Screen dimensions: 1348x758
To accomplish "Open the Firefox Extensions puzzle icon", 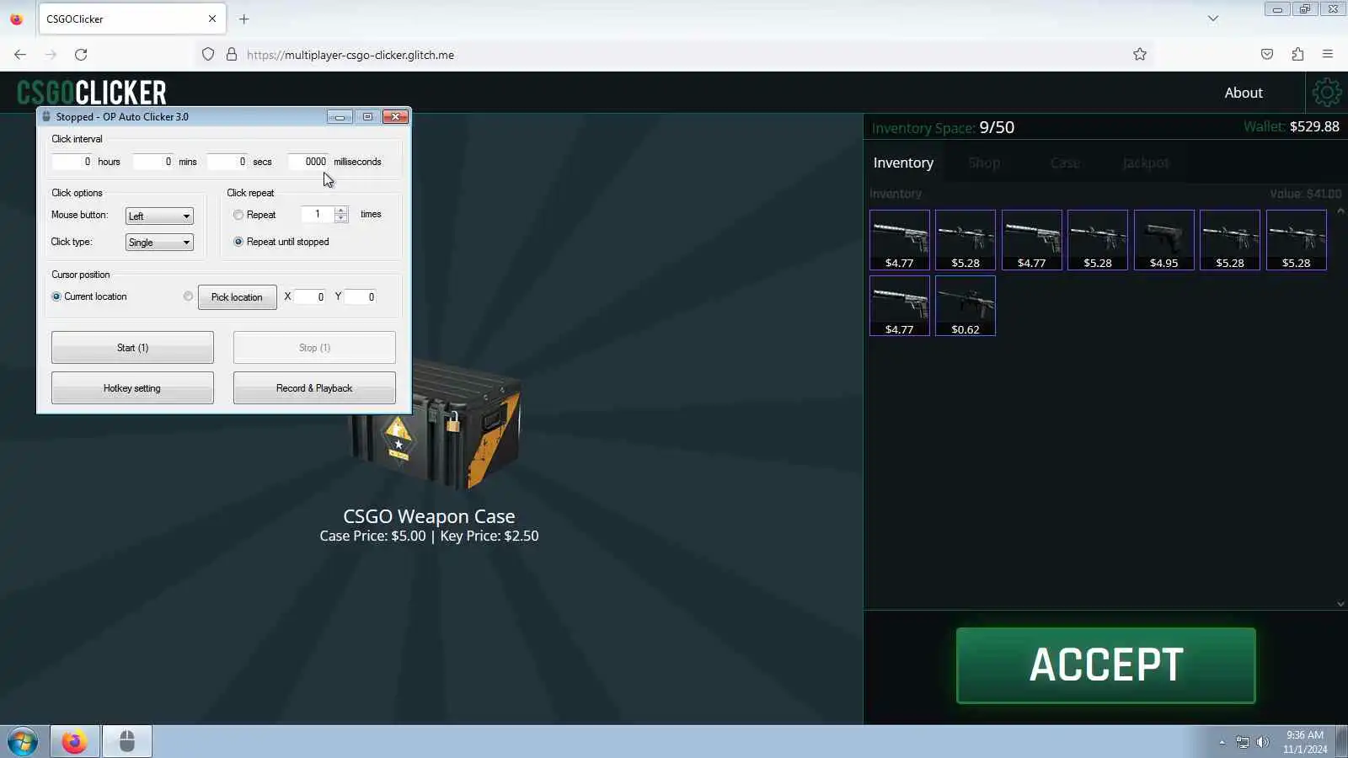I will click(x=1297, y=55).
